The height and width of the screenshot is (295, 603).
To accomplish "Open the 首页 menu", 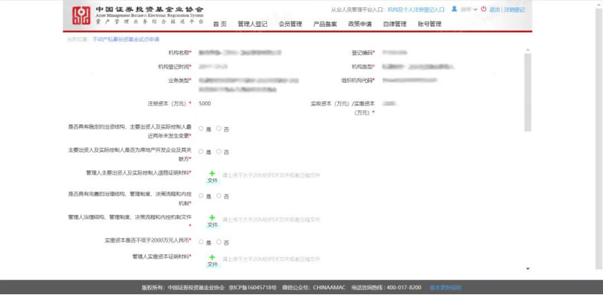I will tap(220, 24).
